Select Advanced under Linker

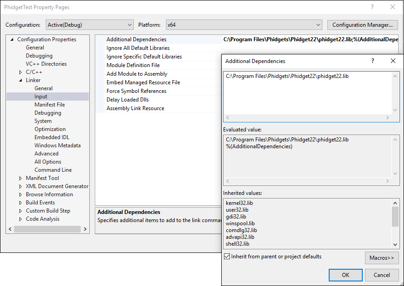[46, 154]
